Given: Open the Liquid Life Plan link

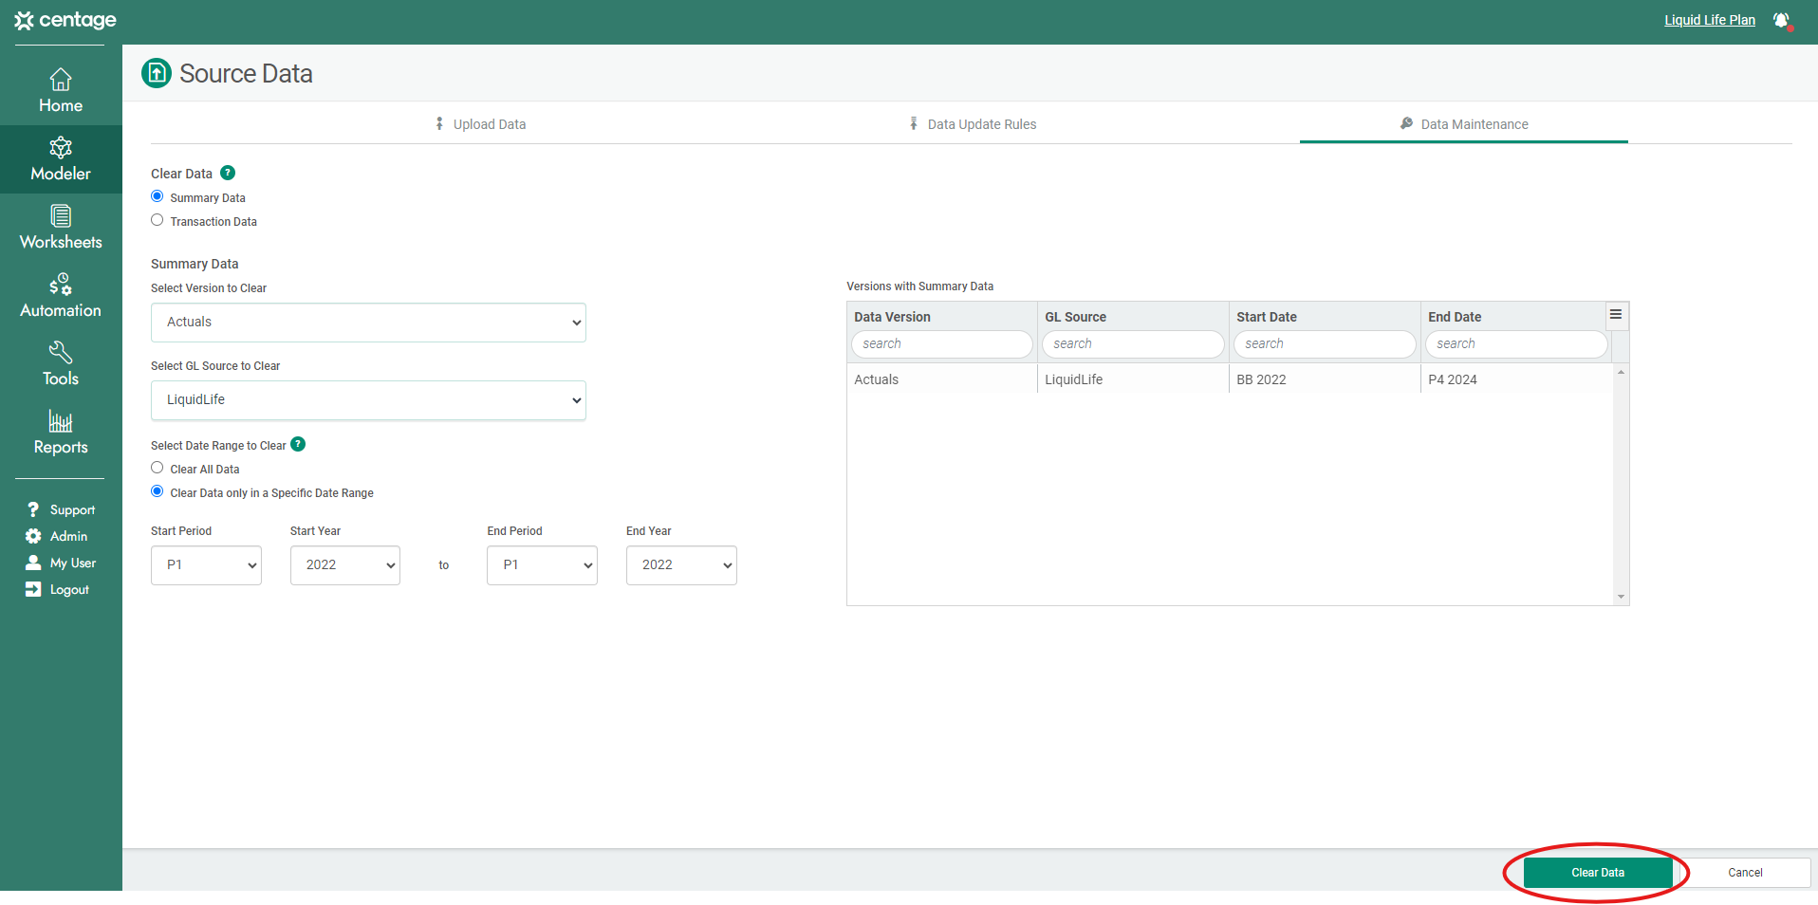Looking at the screenshot, I should point(1710,20).
